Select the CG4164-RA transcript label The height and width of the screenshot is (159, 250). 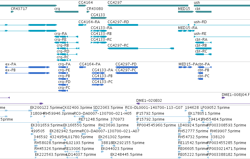pos(89,22)
